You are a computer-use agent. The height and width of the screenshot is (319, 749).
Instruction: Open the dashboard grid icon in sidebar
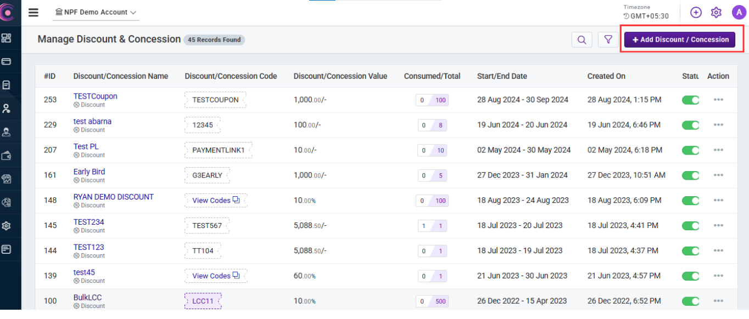[x=7, y=38]
